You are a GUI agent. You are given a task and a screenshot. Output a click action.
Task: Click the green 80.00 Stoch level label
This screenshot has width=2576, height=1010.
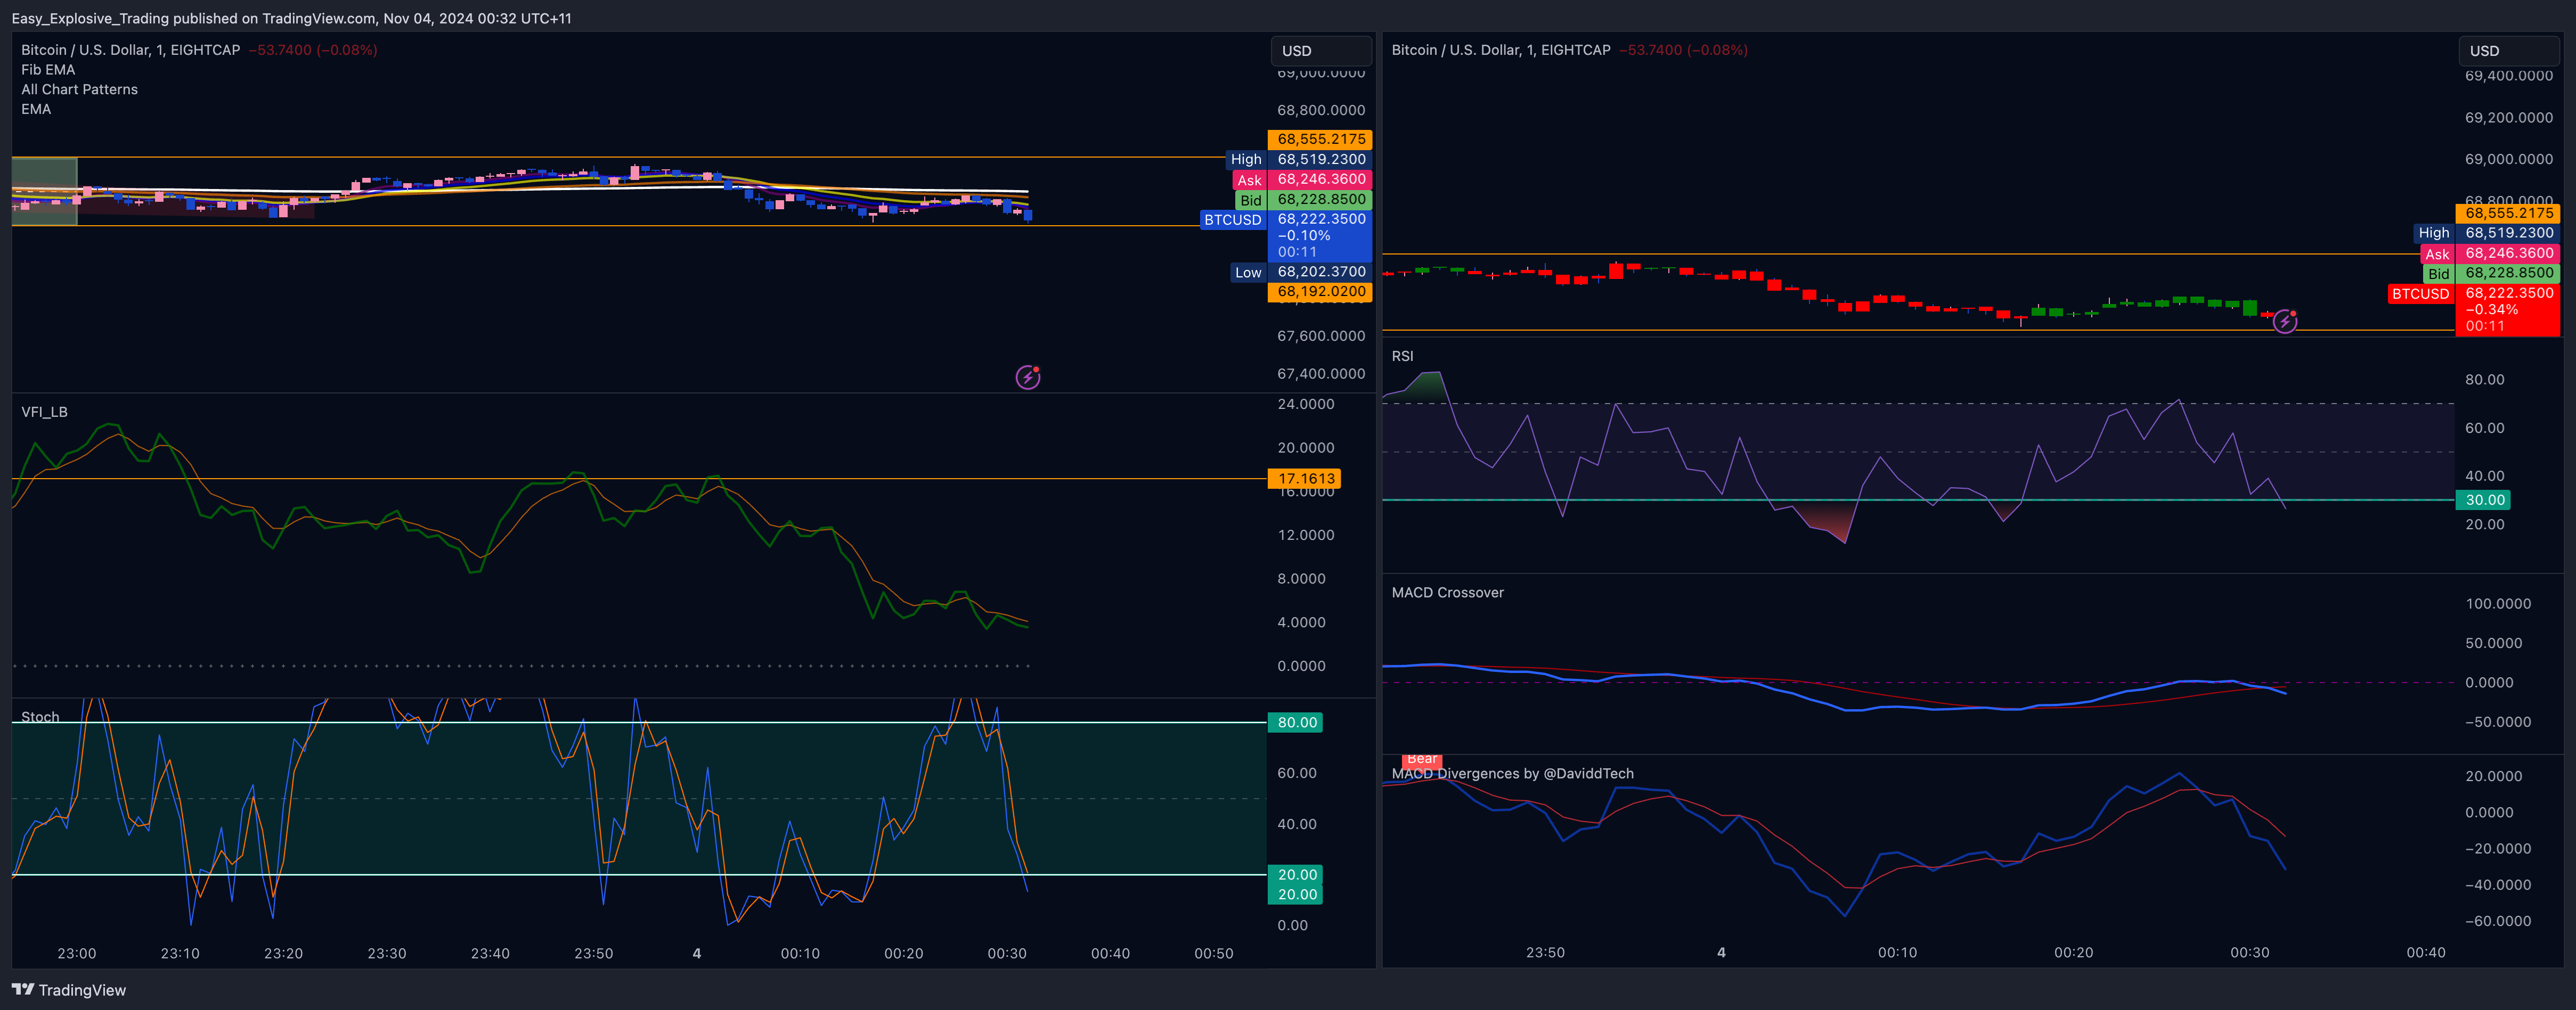point(1296,722)
